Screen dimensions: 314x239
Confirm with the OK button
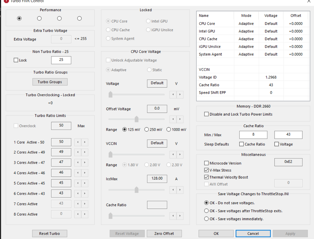(x=216, y=233)
